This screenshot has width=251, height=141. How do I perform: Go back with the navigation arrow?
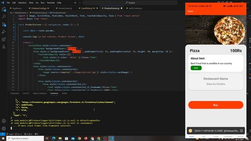point(75,3)
